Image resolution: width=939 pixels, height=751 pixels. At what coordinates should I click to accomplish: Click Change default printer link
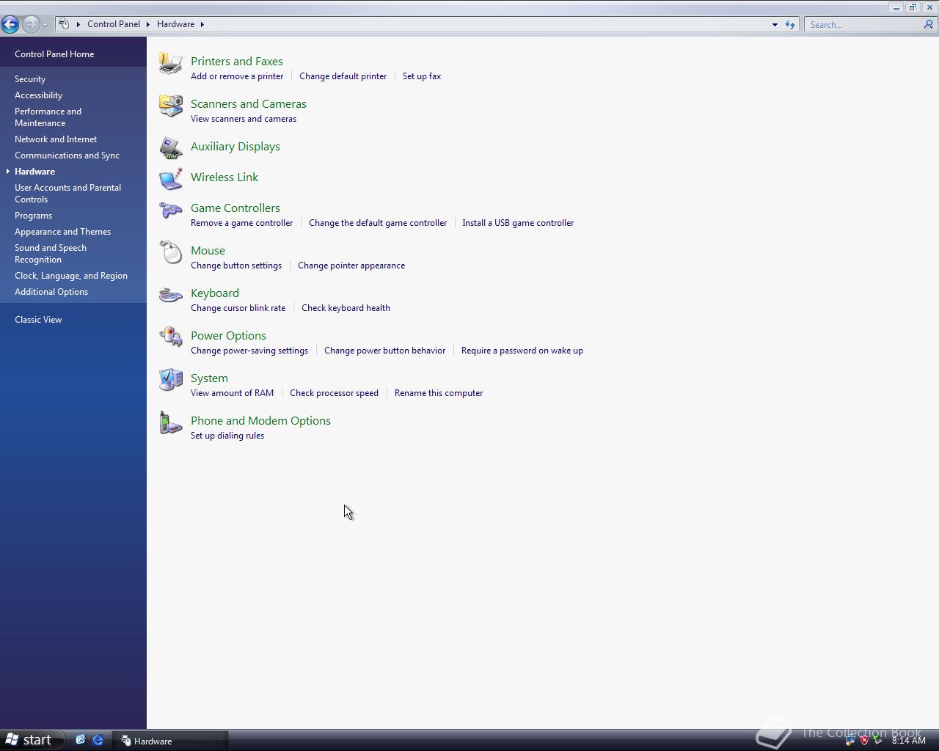(343, 76)
